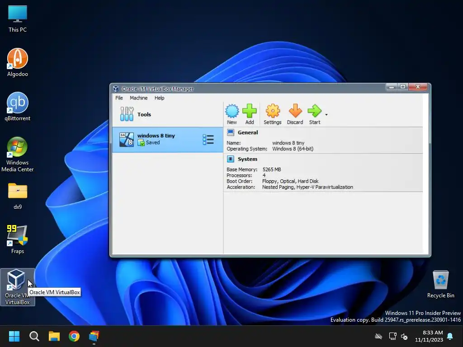Screen dimensions: 463x347
Task: Click the muted volume tray icon
Action: [404, 336]
